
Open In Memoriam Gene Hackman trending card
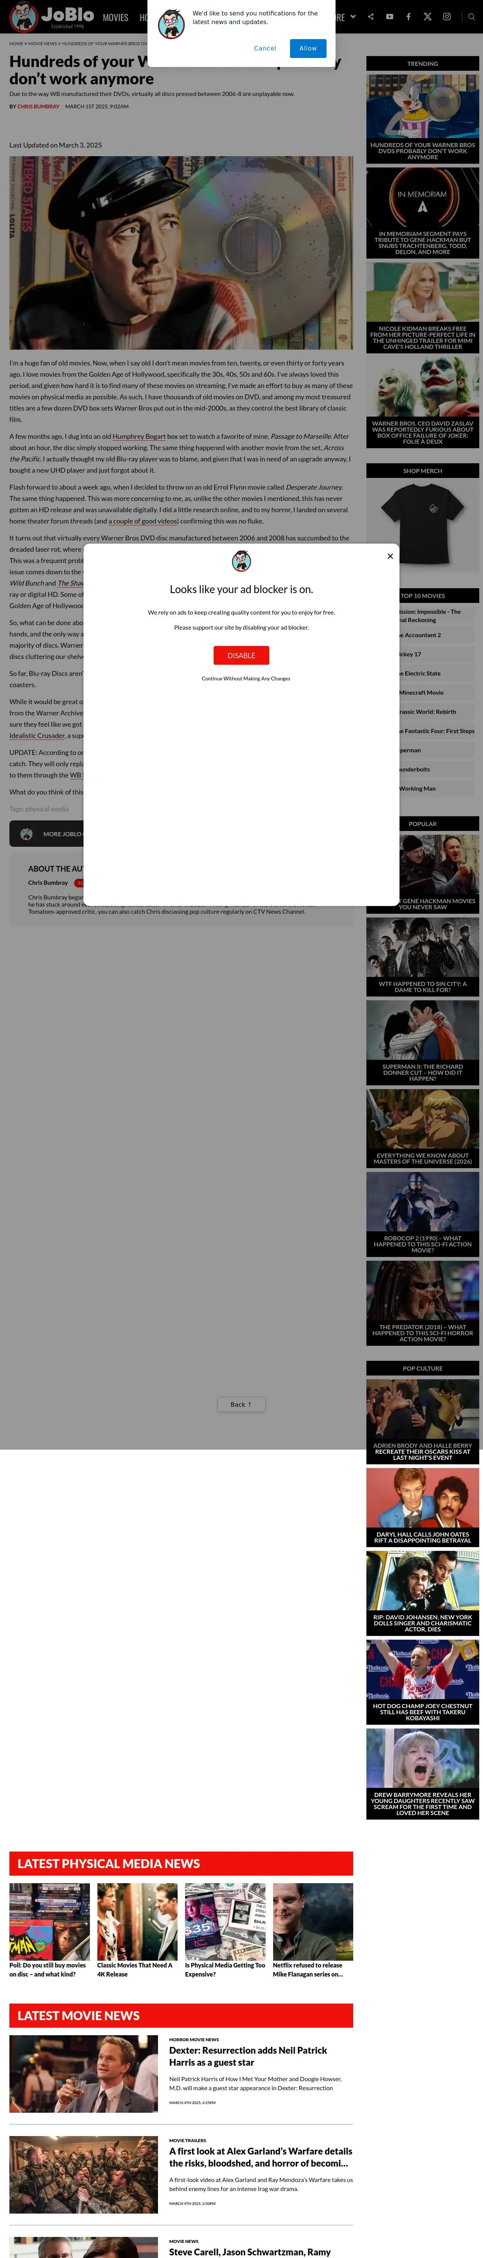pyautogui.click(x=422, y=212)
